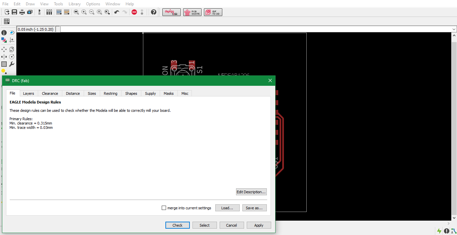Toggle merge into current settings checkbox

(x=164, y=208)
